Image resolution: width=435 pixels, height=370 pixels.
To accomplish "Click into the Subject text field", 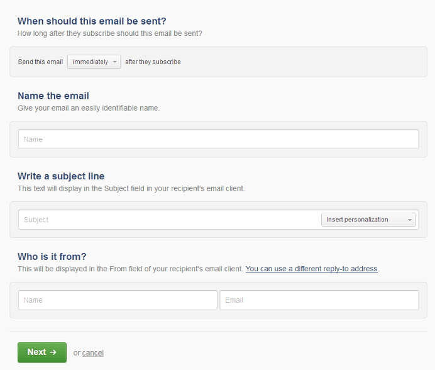I will pyautogui.click(x=169, y=220).
